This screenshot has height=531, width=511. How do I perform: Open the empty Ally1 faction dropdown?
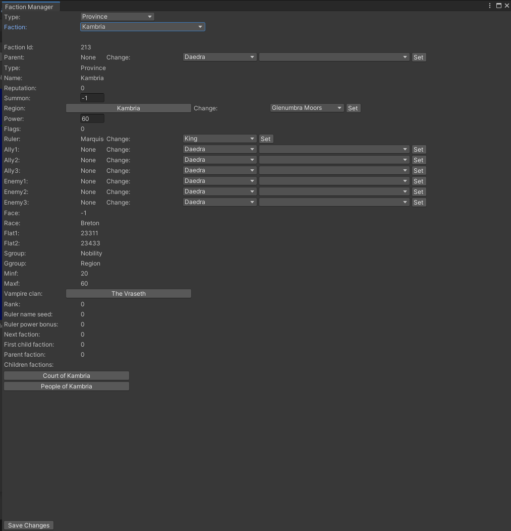tap(334, 149)
